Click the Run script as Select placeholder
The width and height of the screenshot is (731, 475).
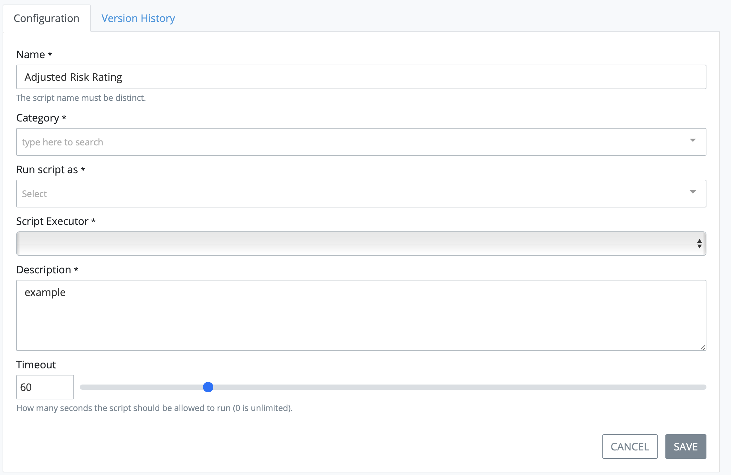34,193
